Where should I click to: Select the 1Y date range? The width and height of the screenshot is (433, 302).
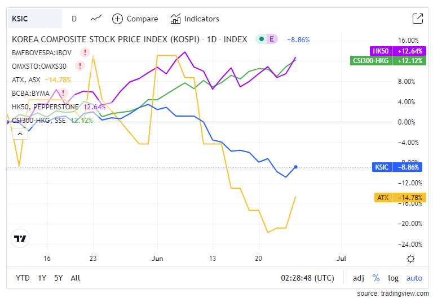click(42, 278)
